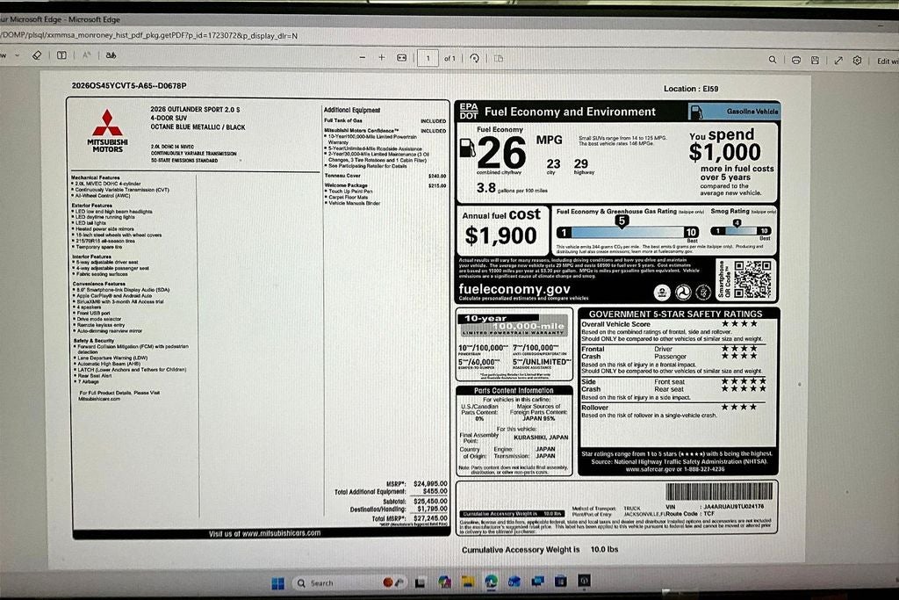899x600 pixels.
Task: Open the page view layout icon
Action: click(x=499, y=58)
